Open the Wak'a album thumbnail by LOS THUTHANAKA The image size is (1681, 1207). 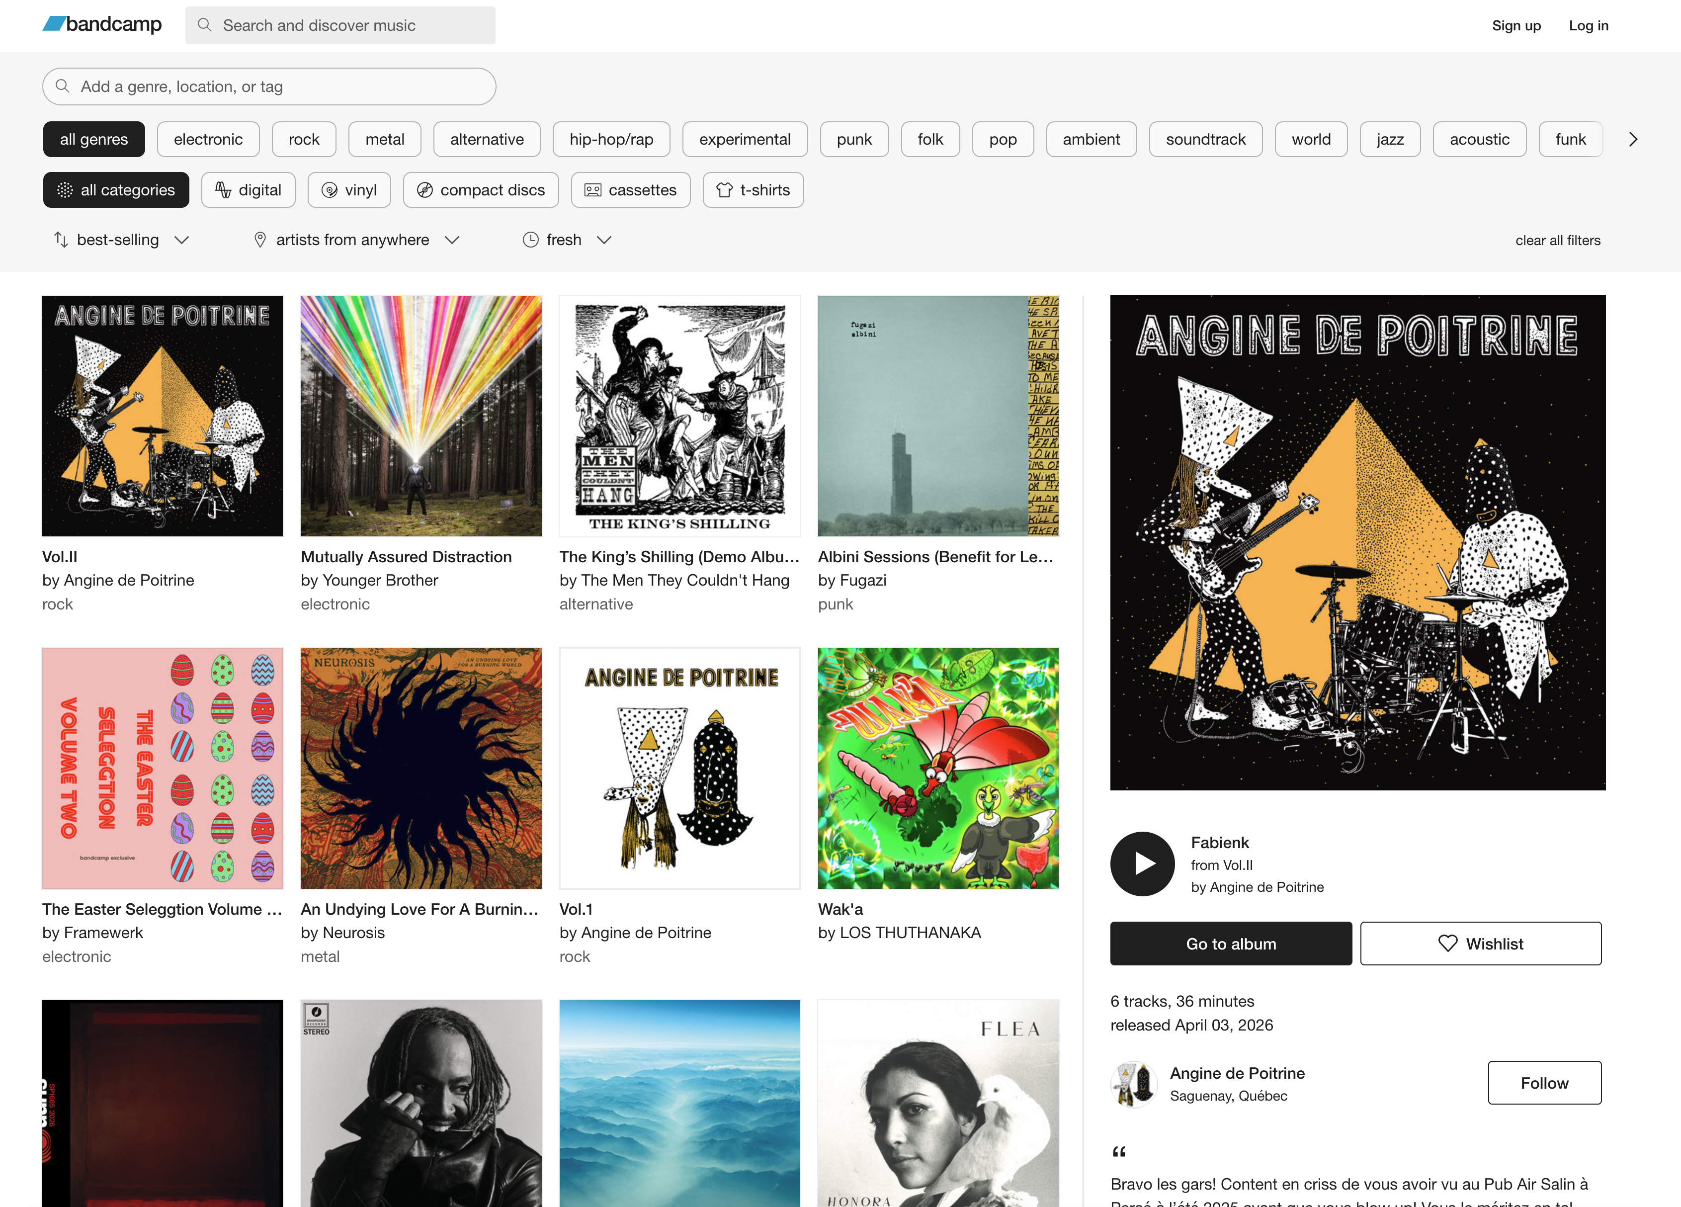(937, 768)
